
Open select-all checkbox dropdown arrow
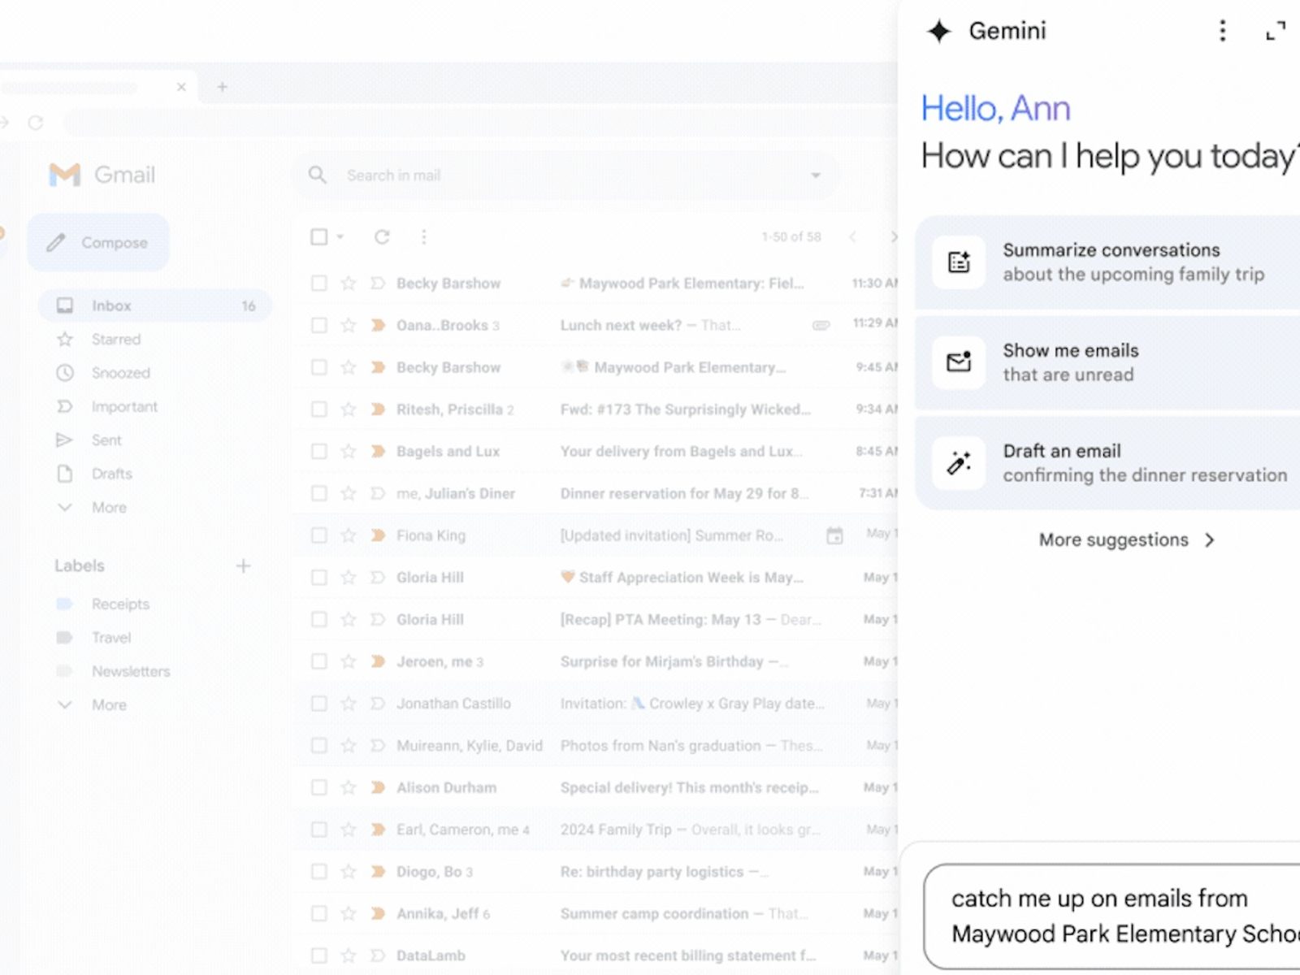click(x=340, y=237)
